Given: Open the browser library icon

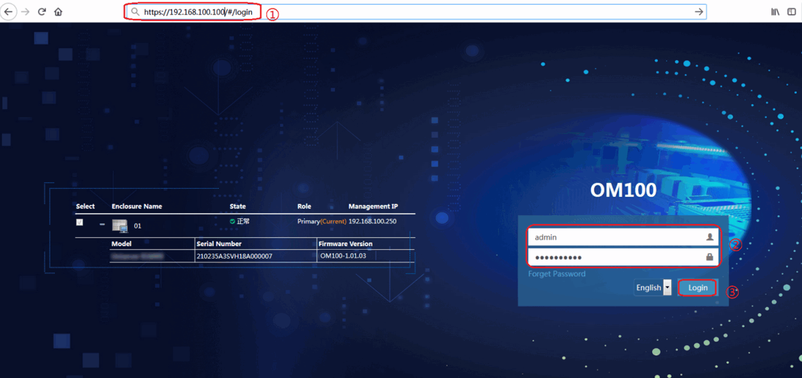Looking at the screenshot, I should pyautogui.click(x=775, y=12).
